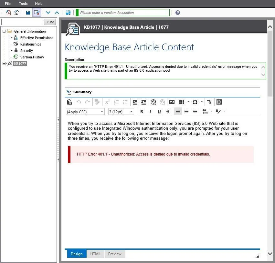This screenshot has height=263, width=275.
Task: Click the remove hyperlink icon
Action: point(162,102)
